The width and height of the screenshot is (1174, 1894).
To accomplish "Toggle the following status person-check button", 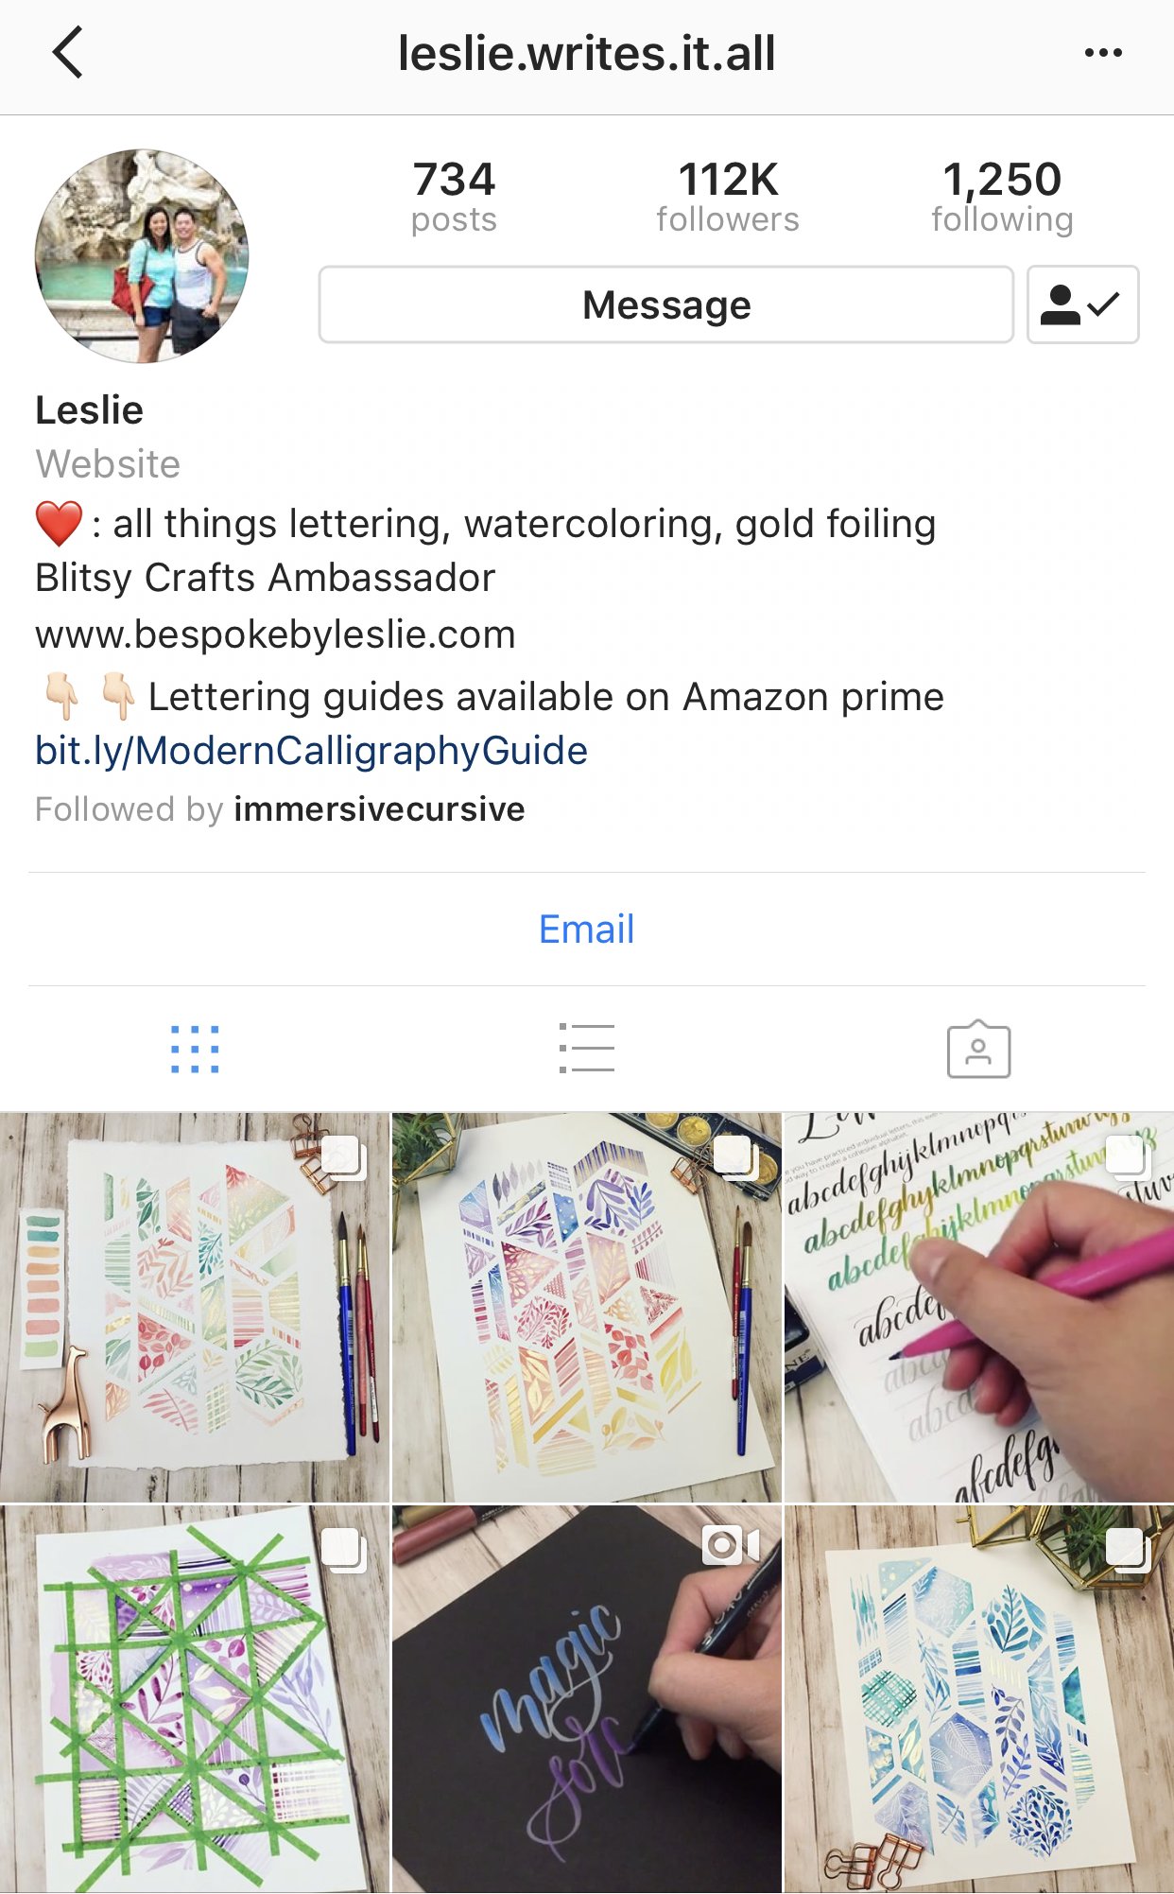I will (x=1082, y=304).
